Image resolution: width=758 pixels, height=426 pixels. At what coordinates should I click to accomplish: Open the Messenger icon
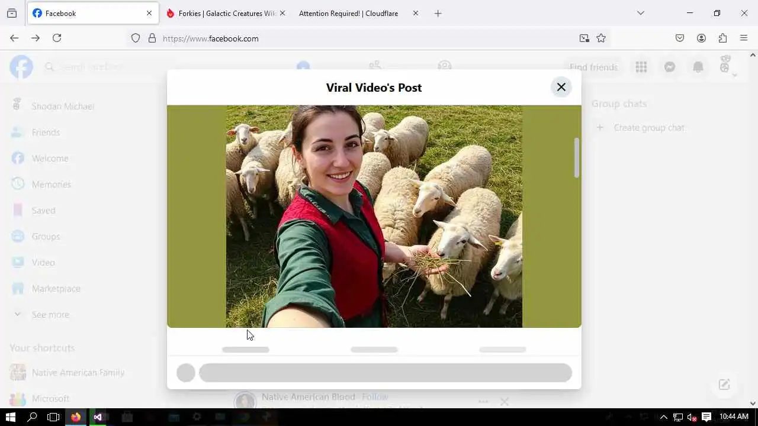coord(670,67)
